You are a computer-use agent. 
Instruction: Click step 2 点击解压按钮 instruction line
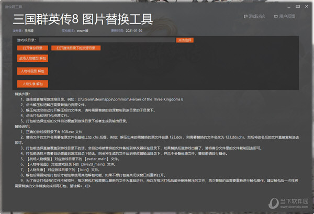53,105
